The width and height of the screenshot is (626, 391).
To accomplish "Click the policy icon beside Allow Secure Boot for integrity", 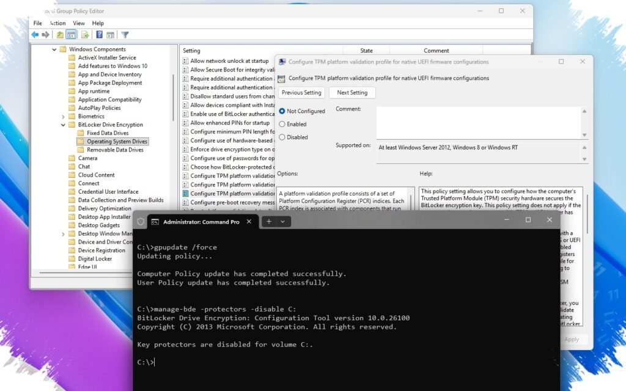I will pos(186,70).
